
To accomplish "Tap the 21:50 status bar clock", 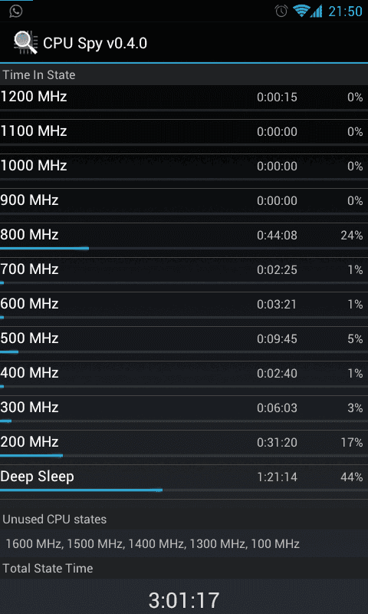I will [x=345, y=12].
